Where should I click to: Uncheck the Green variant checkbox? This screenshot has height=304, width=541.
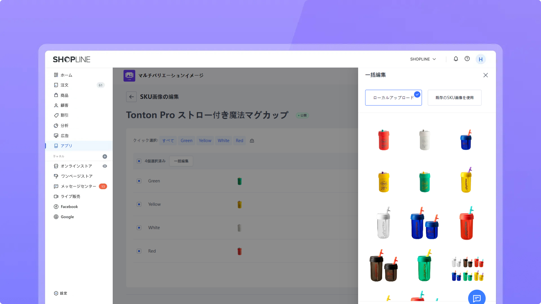(139, 181)
